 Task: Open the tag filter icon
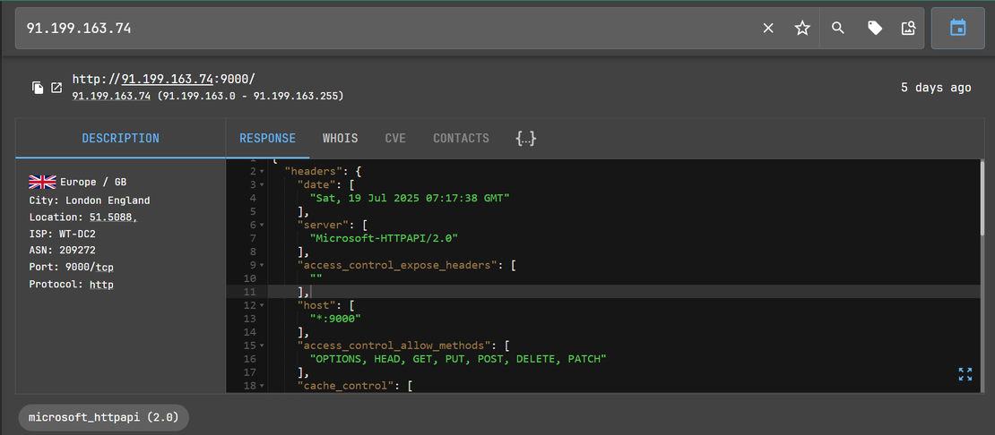coord(875,29)
